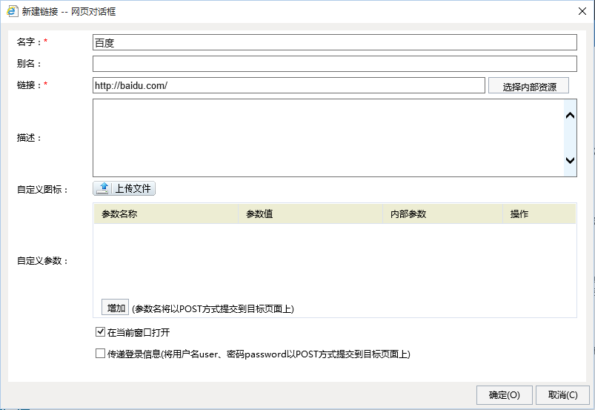This screenshot has height=410, width=595.
Task: Edit the 链接 URL field http://baidu.com/
Action: (289, 85)
